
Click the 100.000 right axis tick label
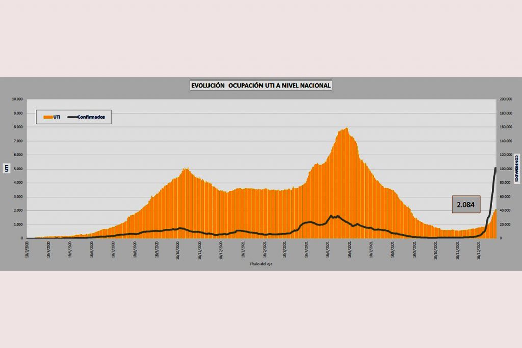[x=506, y=169]
